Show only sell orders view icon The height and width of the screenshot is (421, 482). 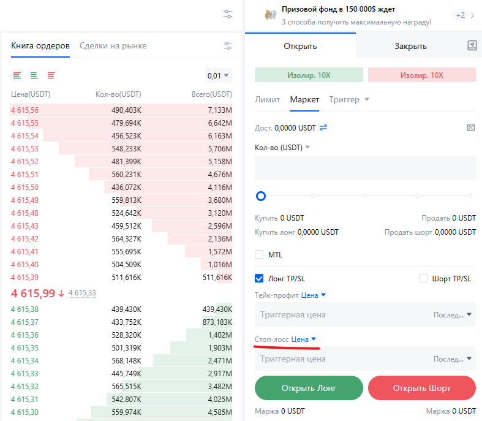(x=51, y=75)
